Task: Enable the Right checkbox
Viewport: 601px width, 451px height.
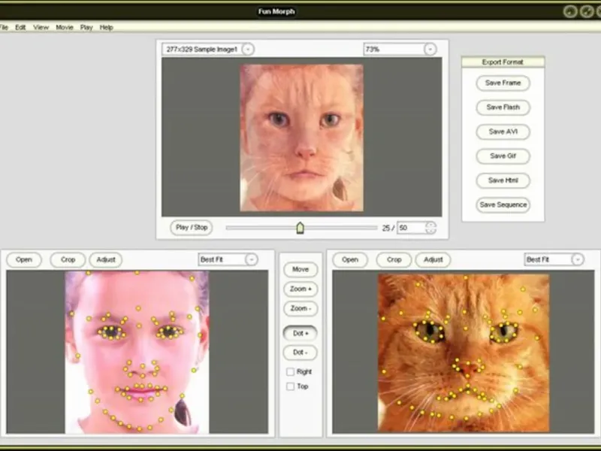Action: 291,371
